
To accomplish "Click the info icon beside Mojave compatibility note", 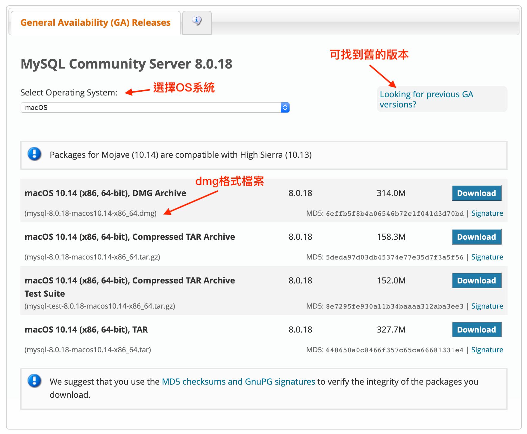I will pos(34,154).
